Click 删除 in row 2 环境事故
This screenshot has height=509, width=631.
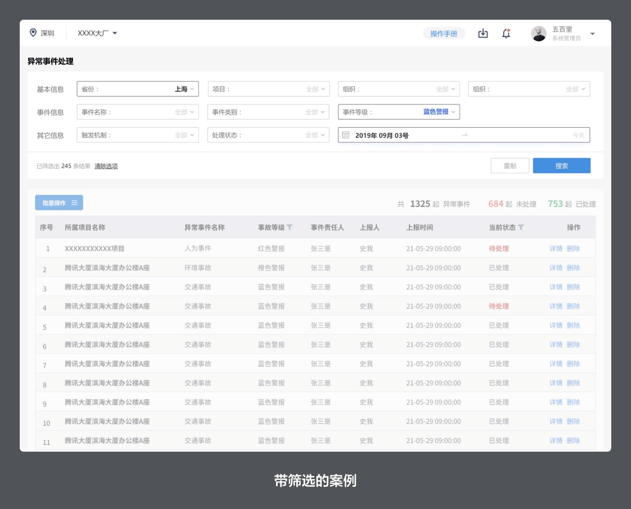coord(573,268)
